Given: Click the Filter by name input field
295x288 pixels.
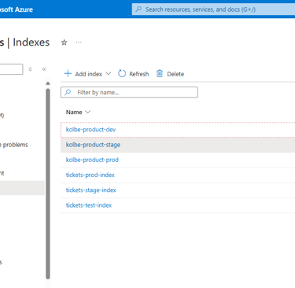Looking at the screenshot, I should coord(129,92).
